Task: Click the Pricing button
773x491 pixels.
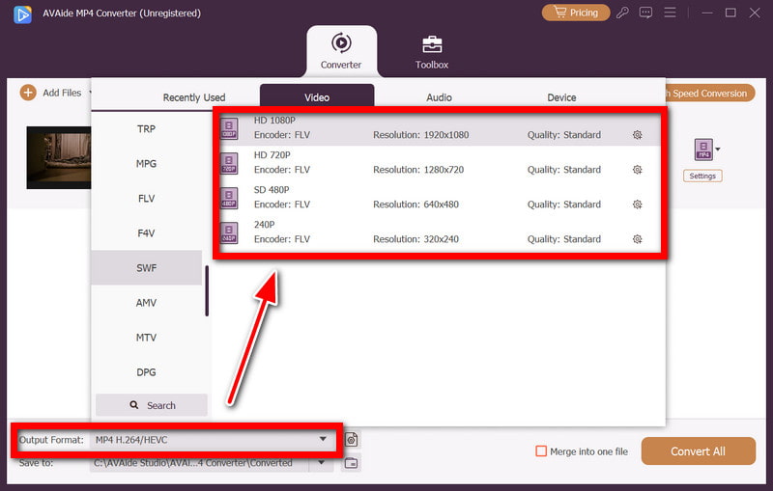Action: [x=576, y=13]
